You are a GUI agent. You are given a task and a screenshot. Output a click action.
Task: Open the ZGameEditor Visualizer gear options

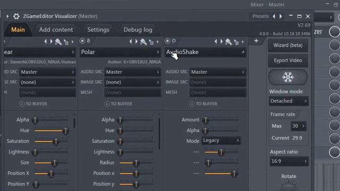click(x=16, y=16)
